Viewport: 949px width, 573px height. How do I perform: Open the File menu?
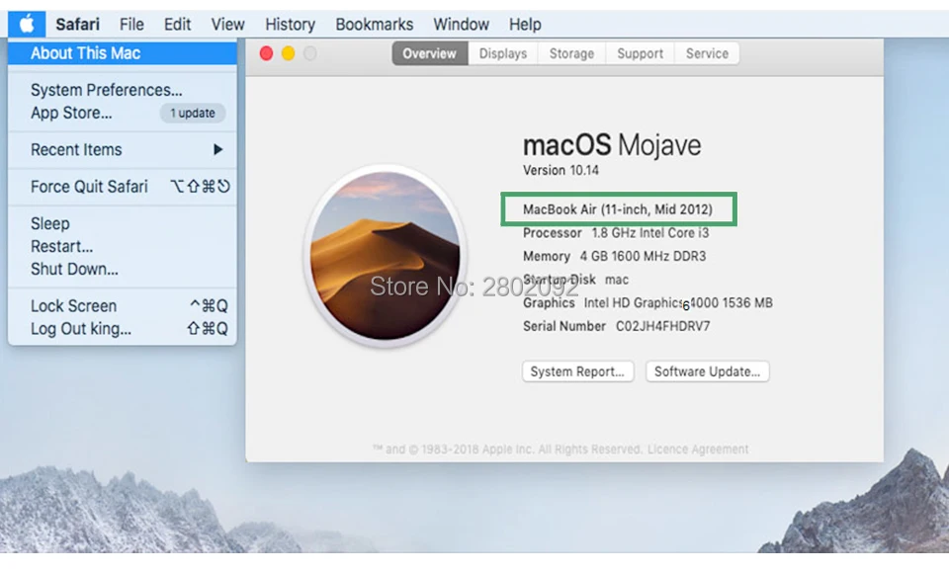(131, 24)
